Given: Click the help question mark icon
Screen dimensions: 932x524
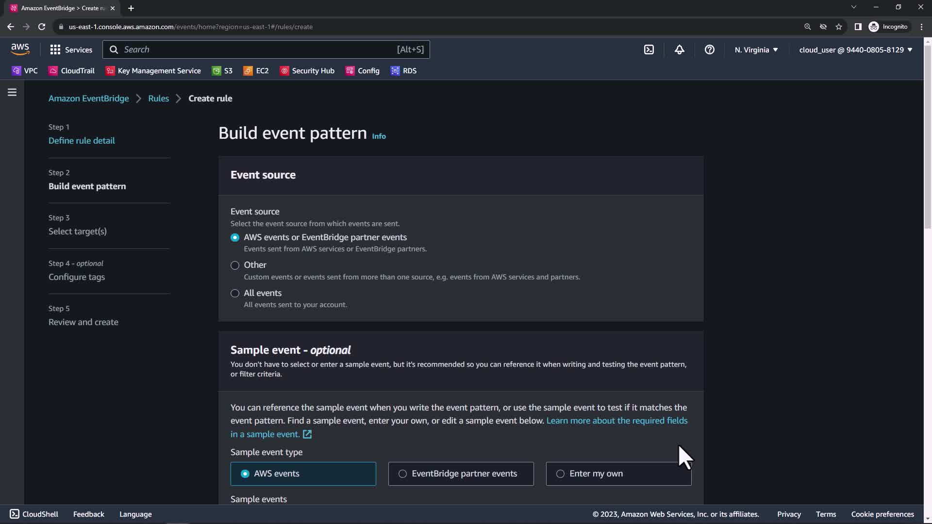Looking at the screenshot, I should [x=709, y=49].
